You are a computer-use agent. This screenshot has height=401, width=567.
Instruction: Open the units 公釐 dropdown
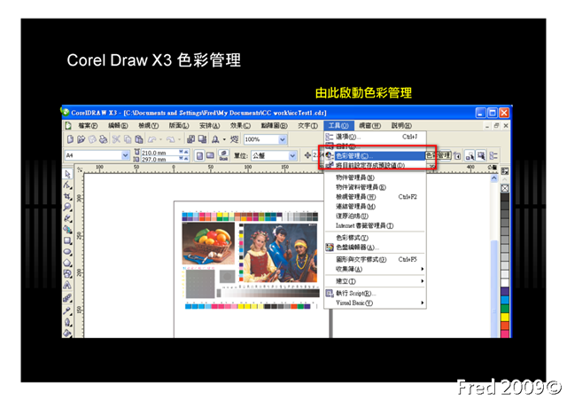pos(292,156)
